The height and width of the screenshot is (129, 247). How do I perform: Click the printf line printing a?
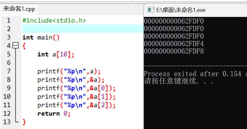(x=69, y=71)
